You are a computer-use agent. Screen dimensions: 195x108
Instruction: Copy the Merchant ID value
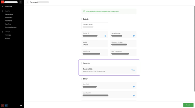[134, 96]
